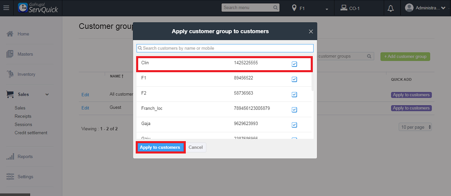
Task: Click the Administrator profile avatar icon
Action: pos(409,8)
